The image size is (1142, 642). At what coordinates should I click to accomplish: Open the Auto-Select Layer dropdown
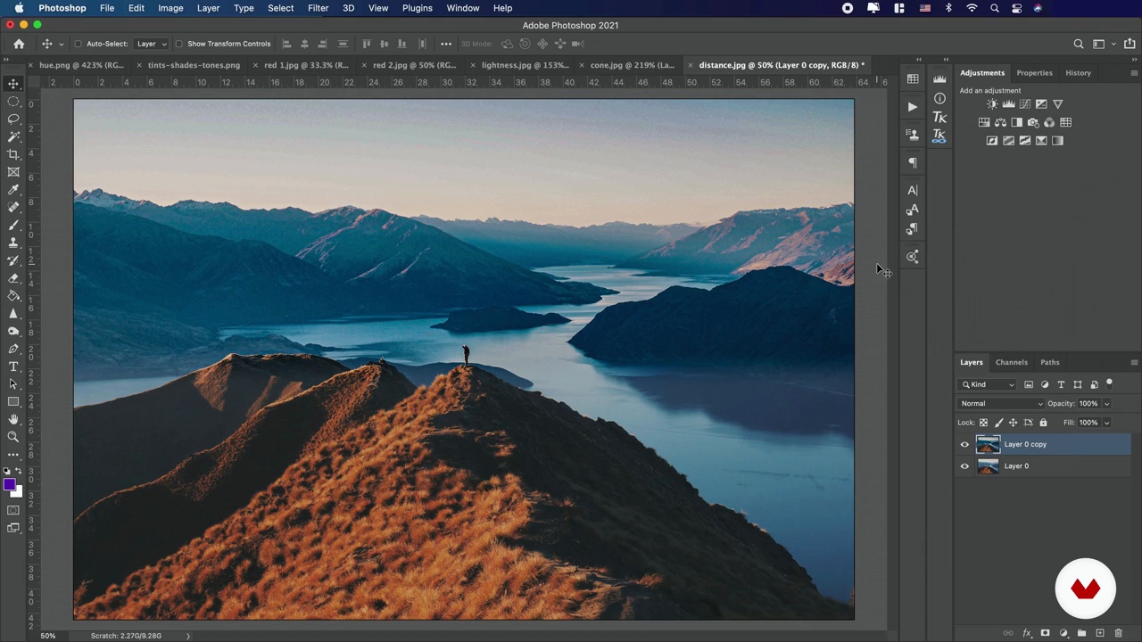[152, 44]
